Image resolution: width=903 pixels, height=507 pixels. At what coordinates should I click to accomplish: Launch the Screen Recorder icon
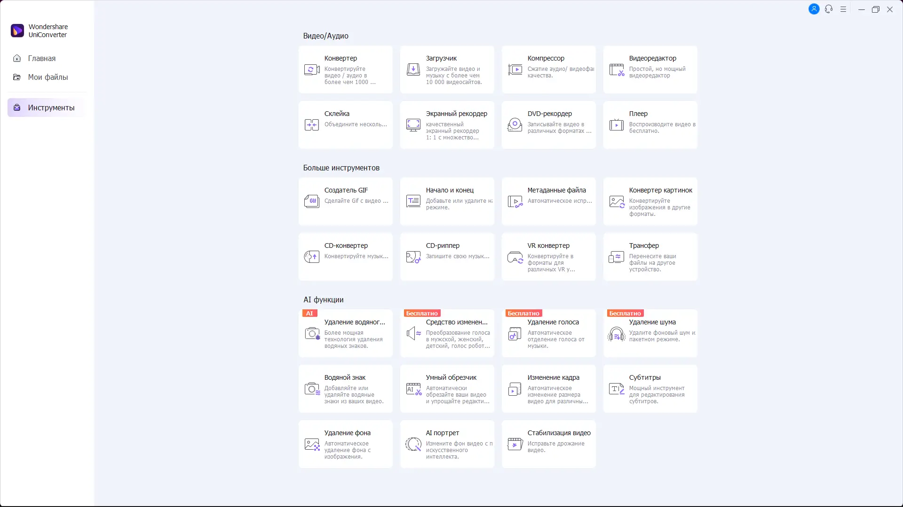[413, 125]
